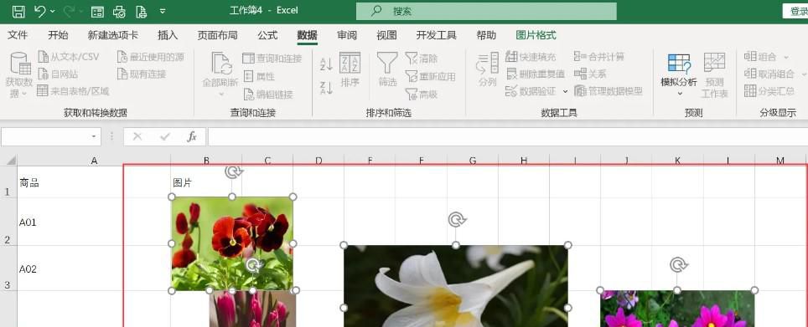Viewport: 808px width, 327px height.
Task: Click the 删除重复值 button
Action: (536, 74)
